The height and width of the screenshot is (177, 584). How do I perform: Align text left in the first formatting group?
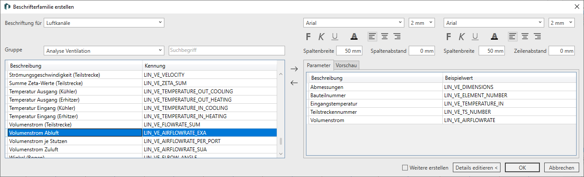click(372, 36)
